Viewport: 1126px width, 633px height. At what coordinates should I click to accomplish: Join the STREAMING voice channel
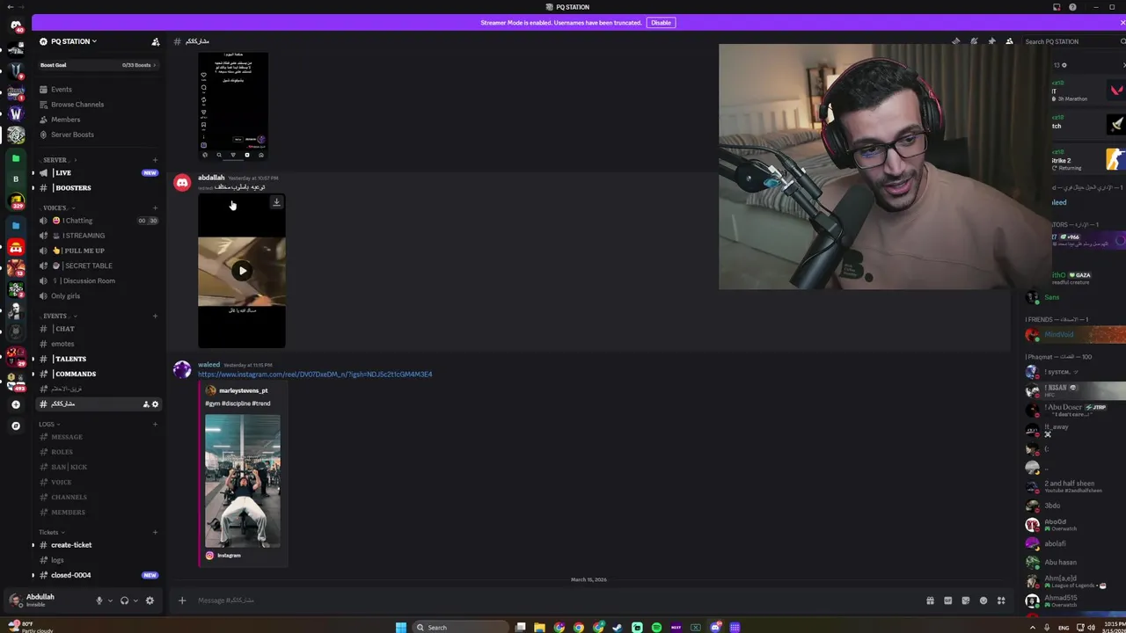click(98, 236)
